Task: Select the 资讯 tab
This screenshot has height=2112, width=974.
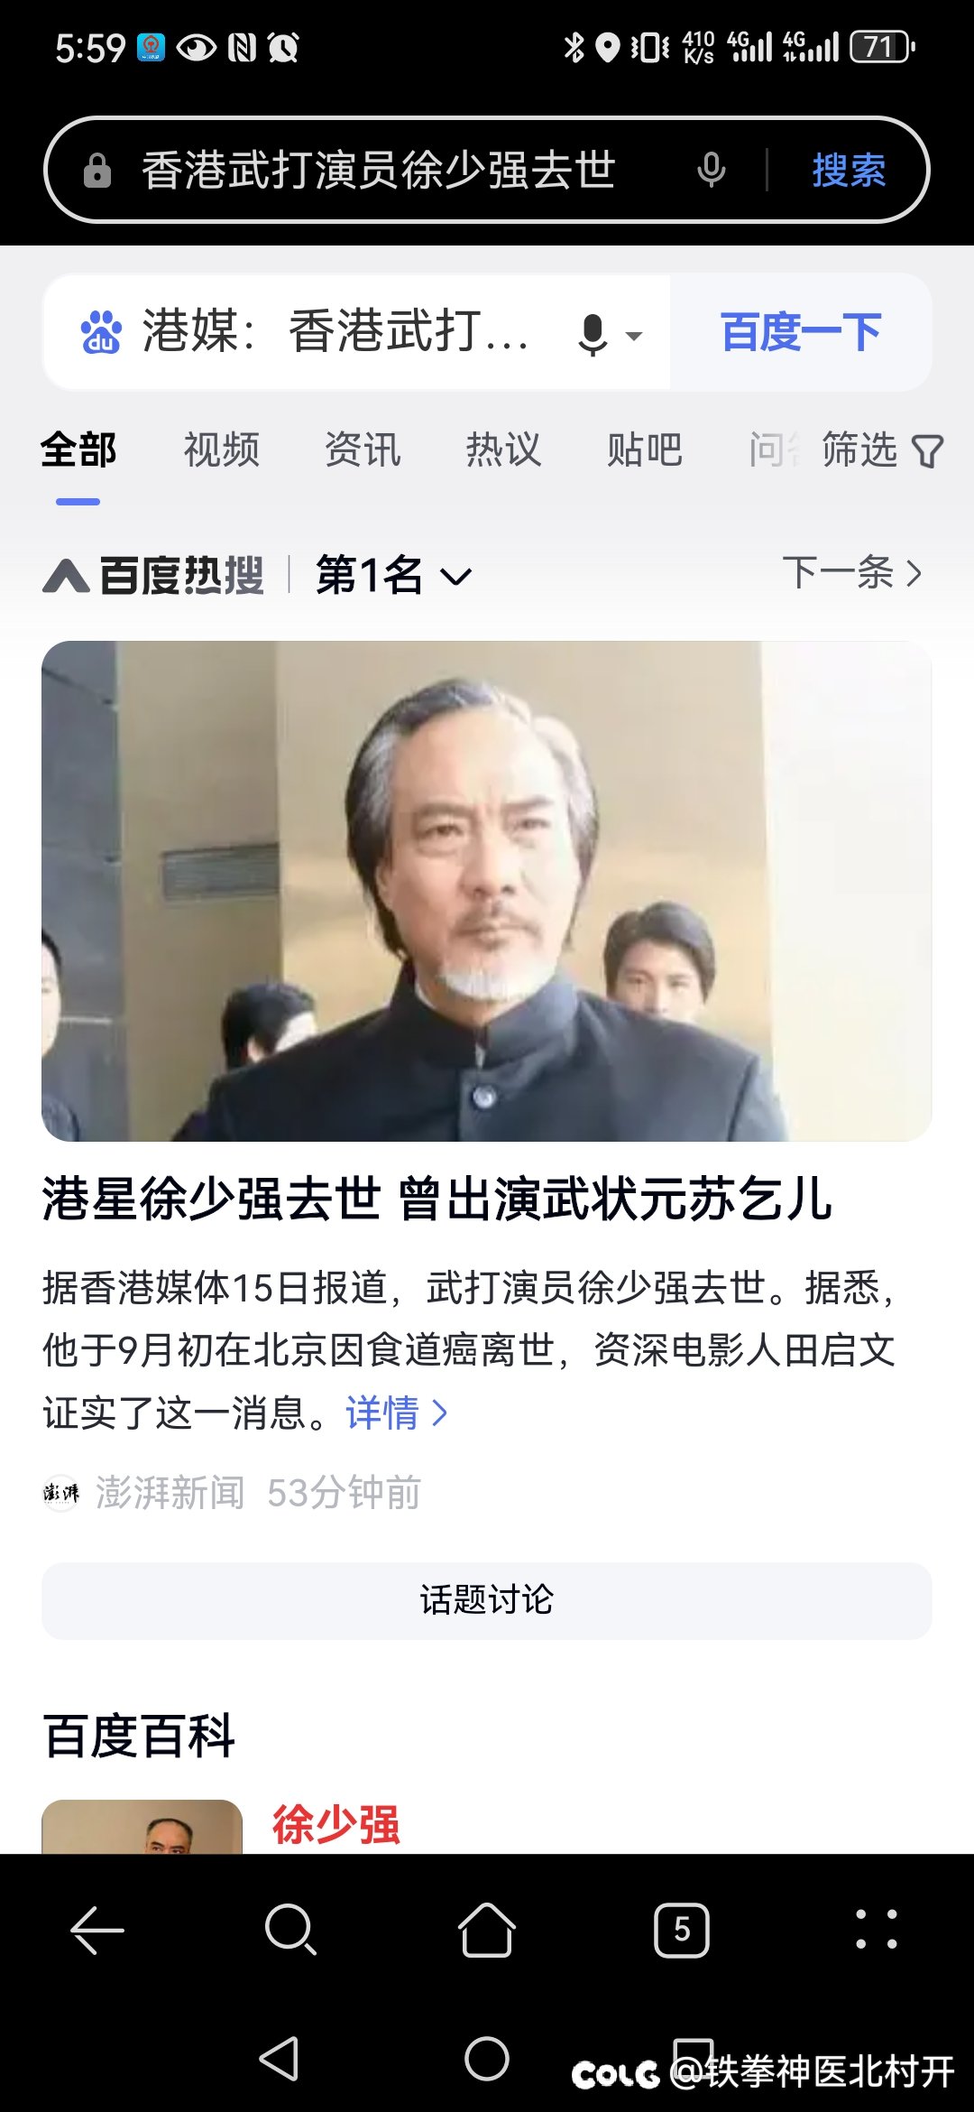Action: pyautogui.click(x=363, y=449)
